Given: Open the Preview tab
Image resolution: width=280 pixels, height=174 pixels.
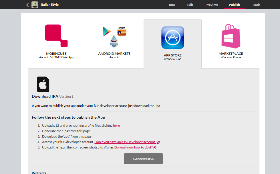Looking at the screenshot, I should [212, 5].
